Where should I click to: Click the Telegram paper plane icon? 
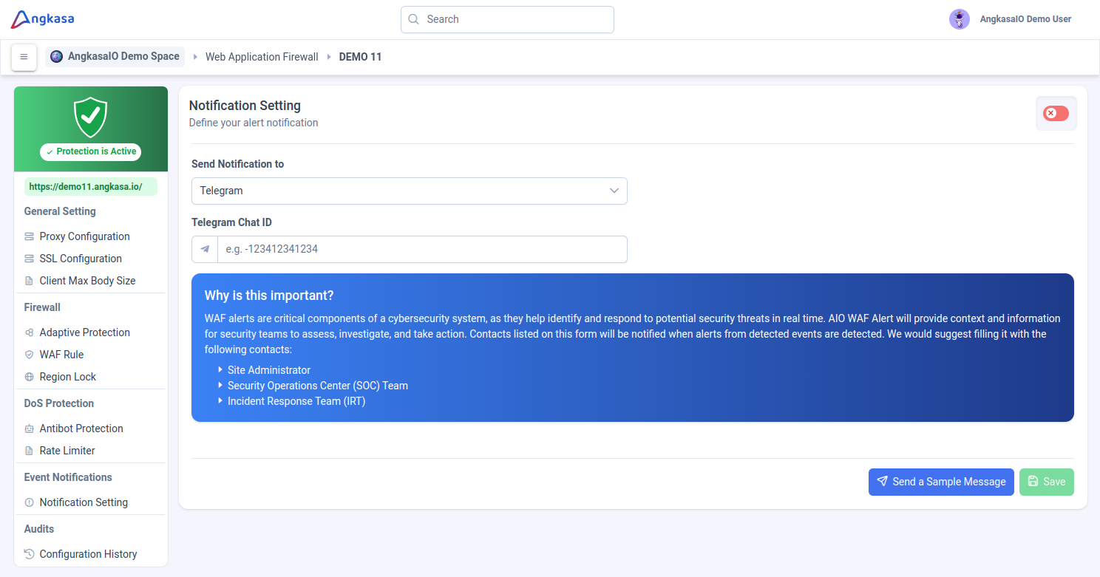[205, 250]
